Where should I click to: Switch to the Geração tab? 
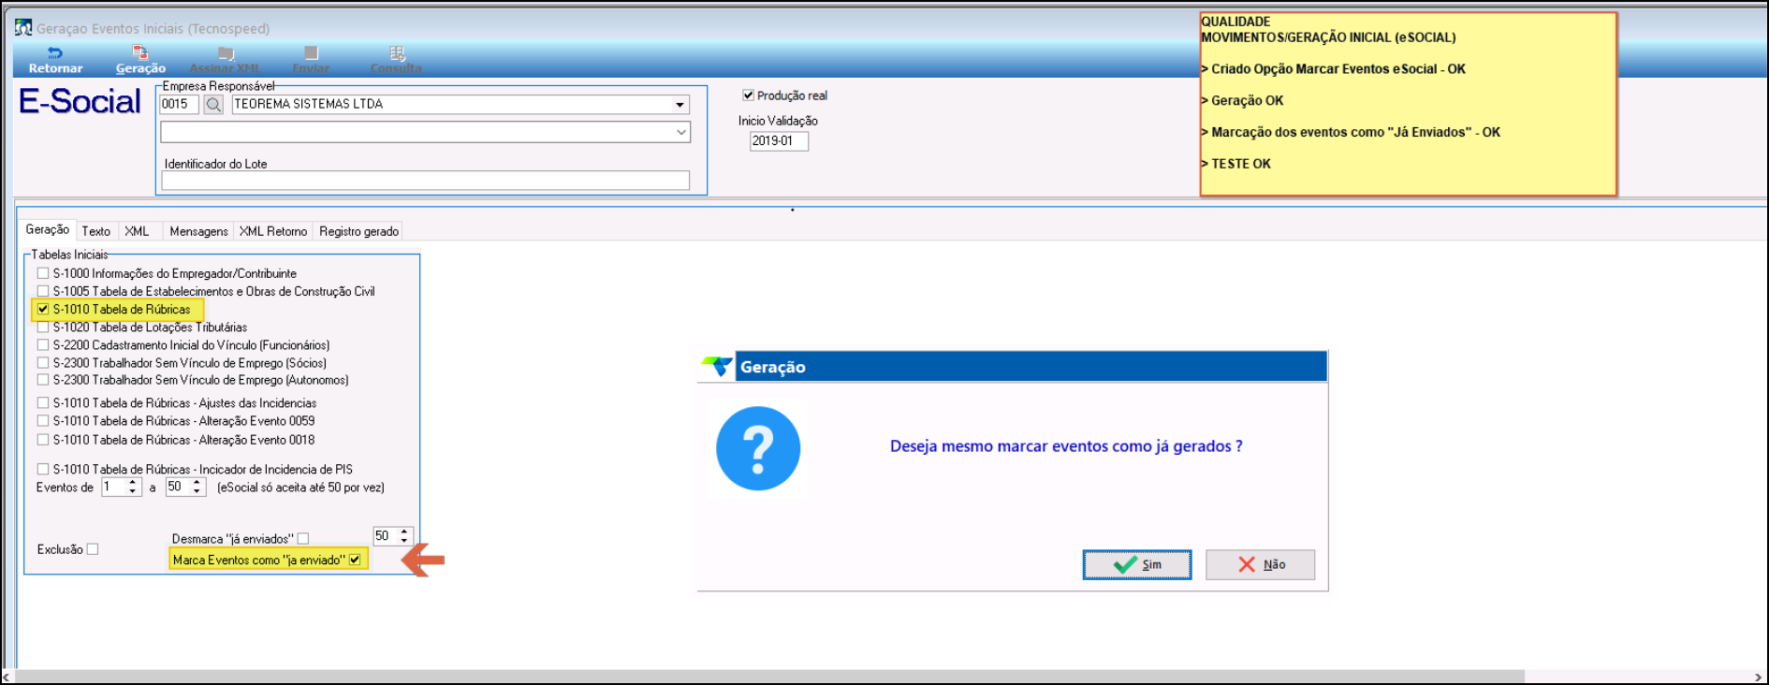coord(47,229)
